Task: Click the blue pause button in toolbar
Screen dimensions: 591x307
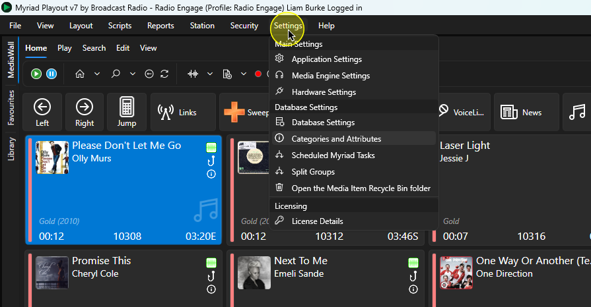Action: pyautogui.click(x=52, y=74)
